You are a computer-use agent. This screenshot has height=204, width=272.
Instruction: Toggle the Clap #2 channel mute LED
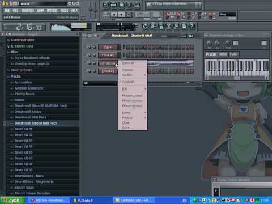[x=86, y=55]
